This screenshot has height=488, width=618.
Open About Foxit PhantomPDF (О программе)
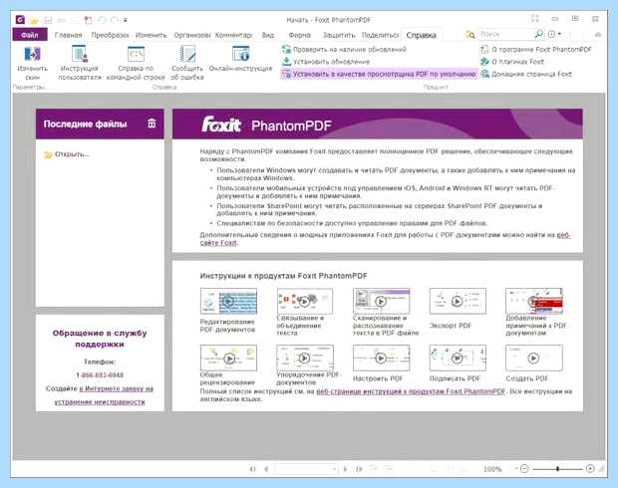point(536,49)
